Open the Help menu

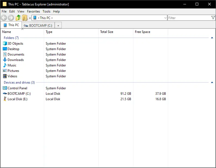tap(56, 11)
